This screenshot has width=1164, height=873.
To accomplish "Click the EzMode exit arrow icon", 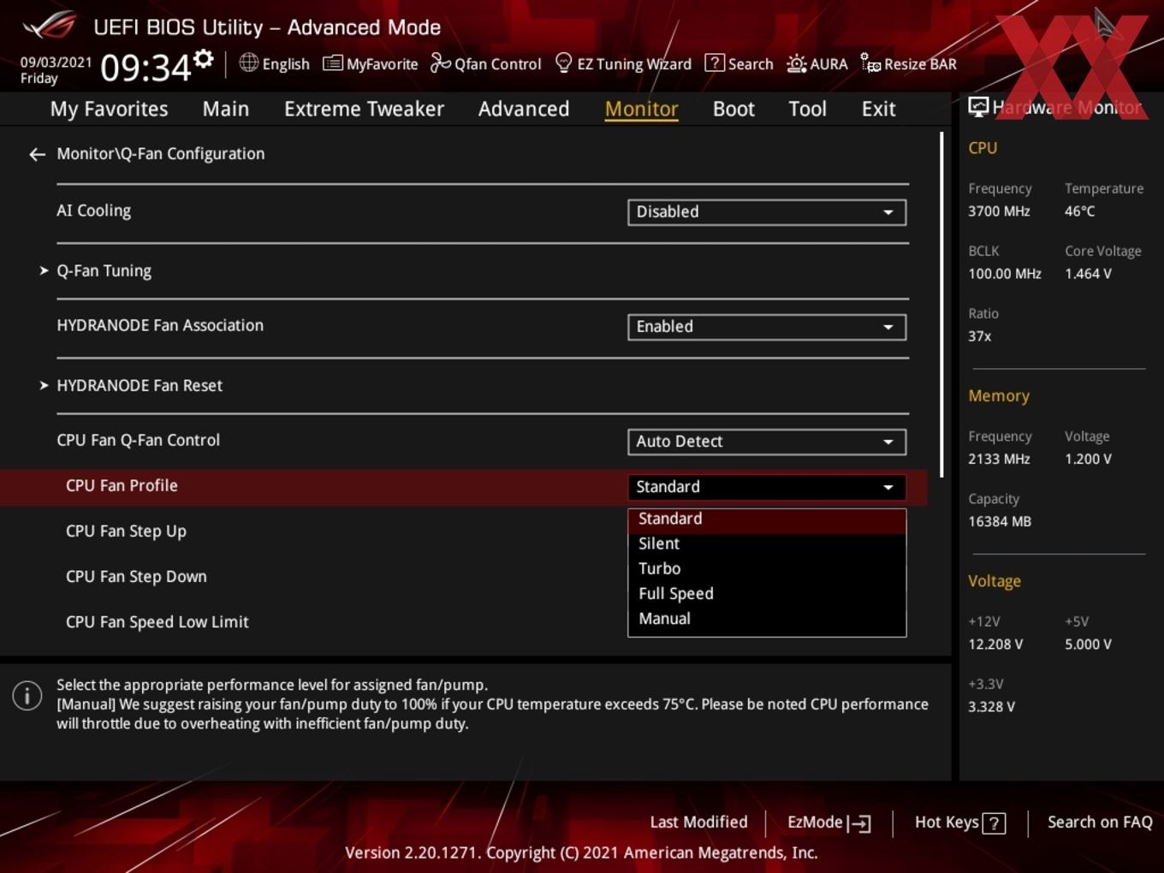I will click(x=858, y=823).
